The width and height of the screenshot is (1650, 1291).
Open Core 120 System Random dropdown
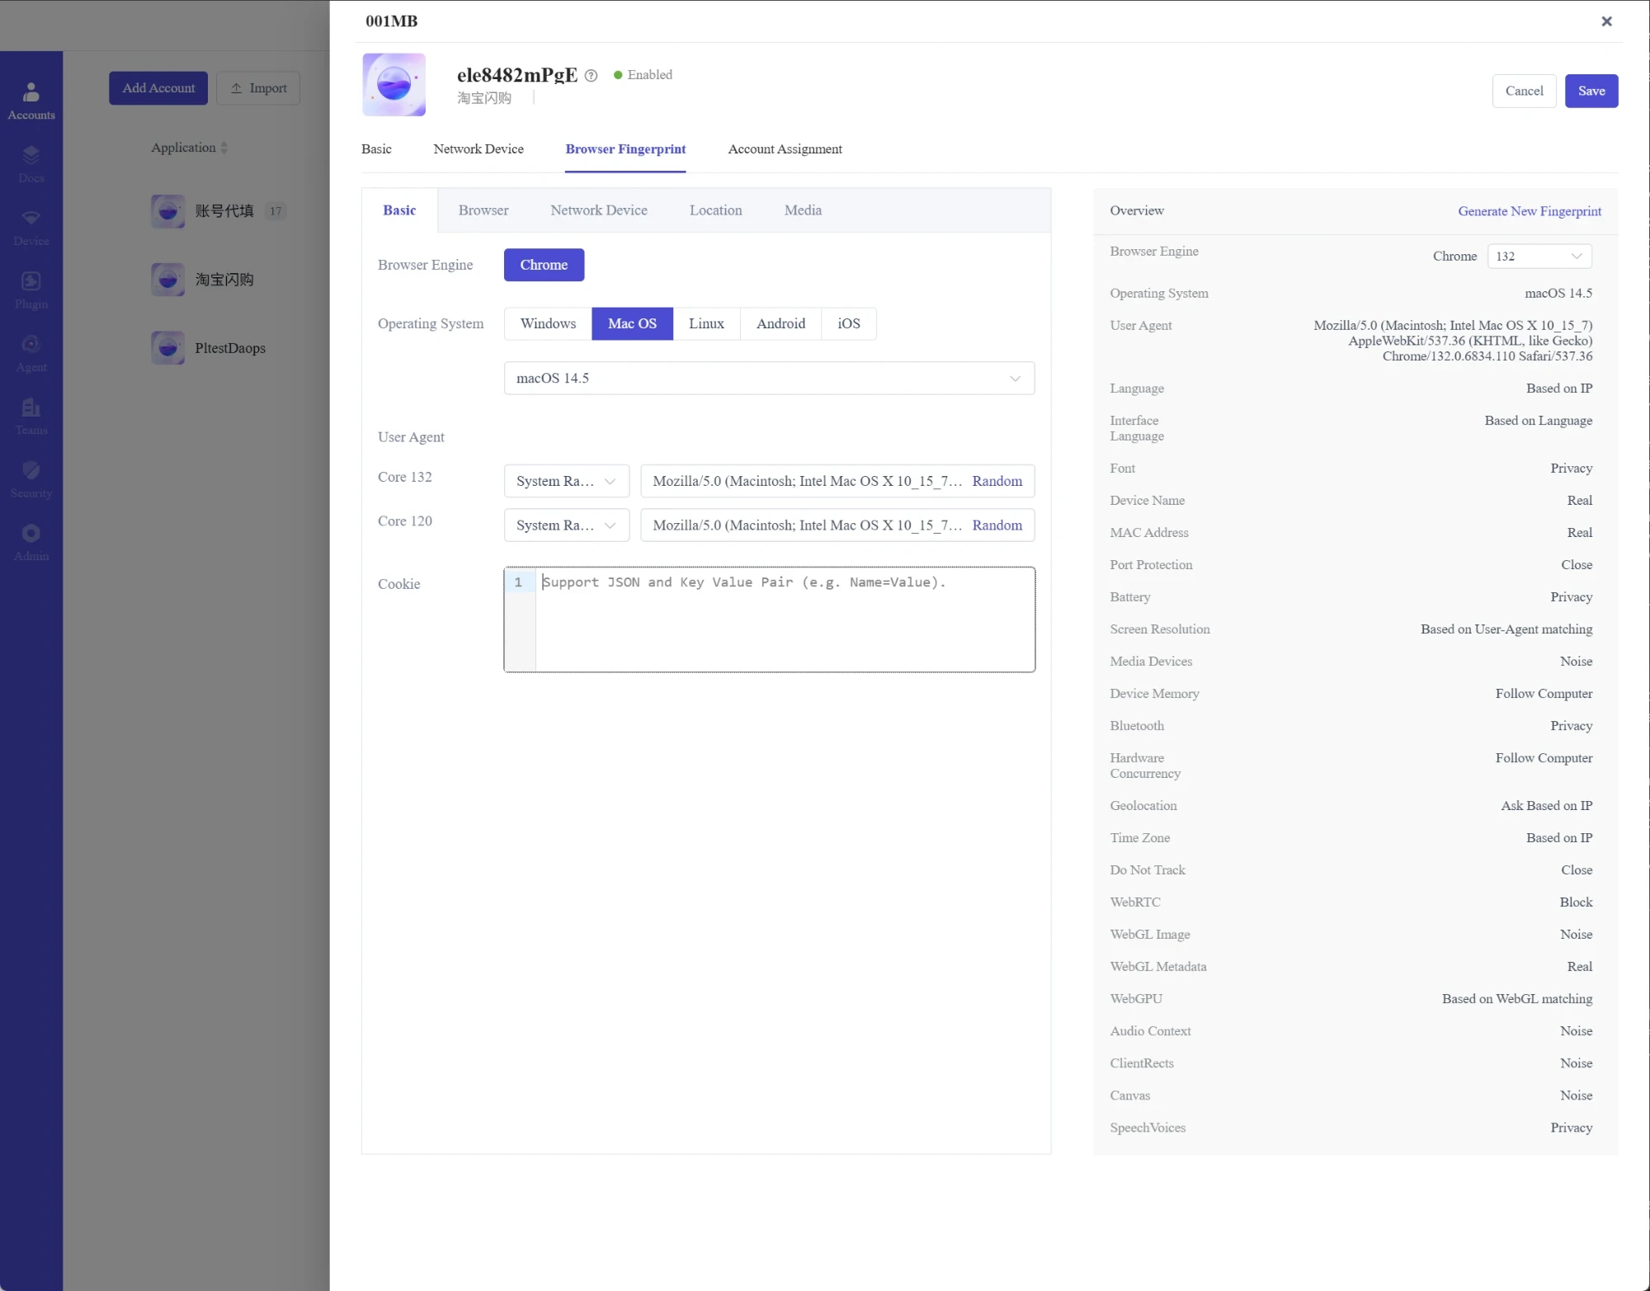coord(567,525)
